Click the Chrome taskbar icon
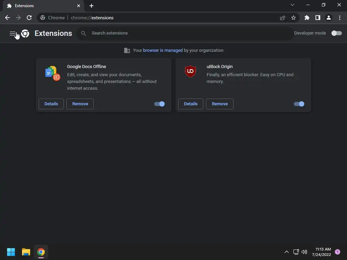This screenshot has width=347, height=260. (x=41, y=252)
